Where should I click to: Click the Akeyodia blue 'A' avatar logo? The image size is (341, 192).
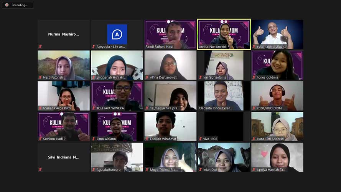(x=117, y=34)
